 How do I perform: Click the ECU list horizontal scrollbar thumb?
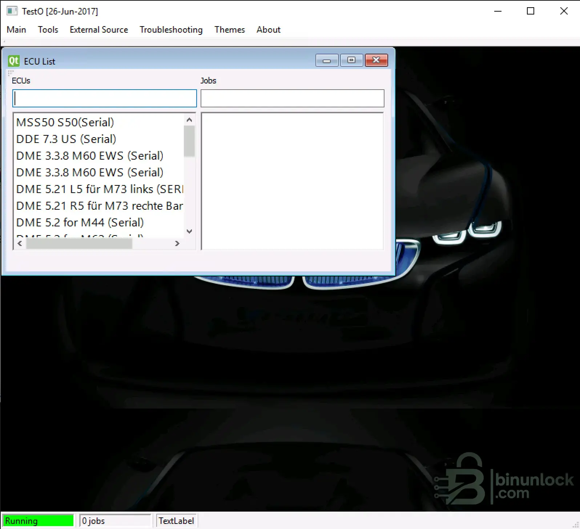pos(79,243)
